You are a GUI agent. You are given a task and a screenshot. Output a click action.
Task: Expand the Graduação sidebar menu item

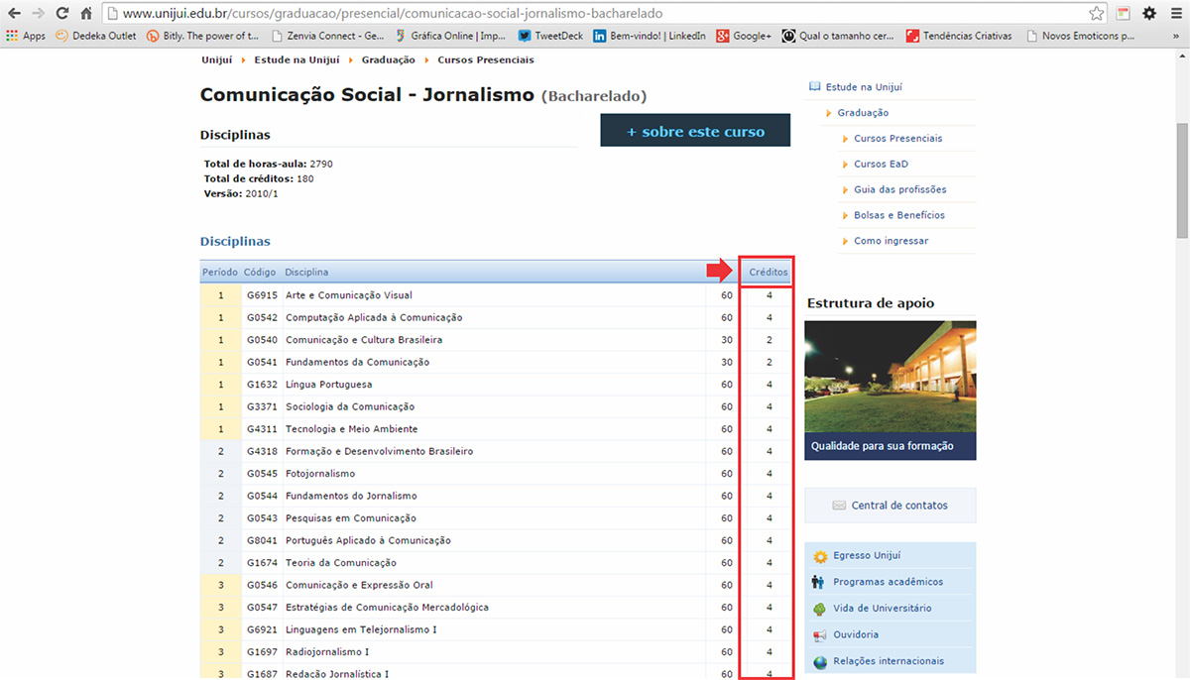(863, 113)
